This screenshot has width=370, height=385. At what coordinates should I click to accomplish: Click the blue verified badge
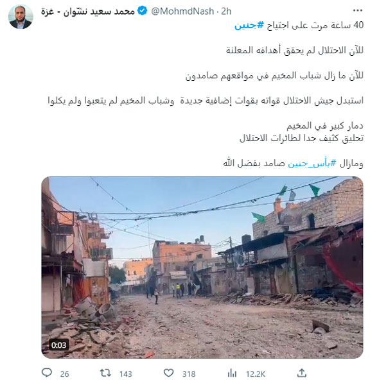point(142,11)
